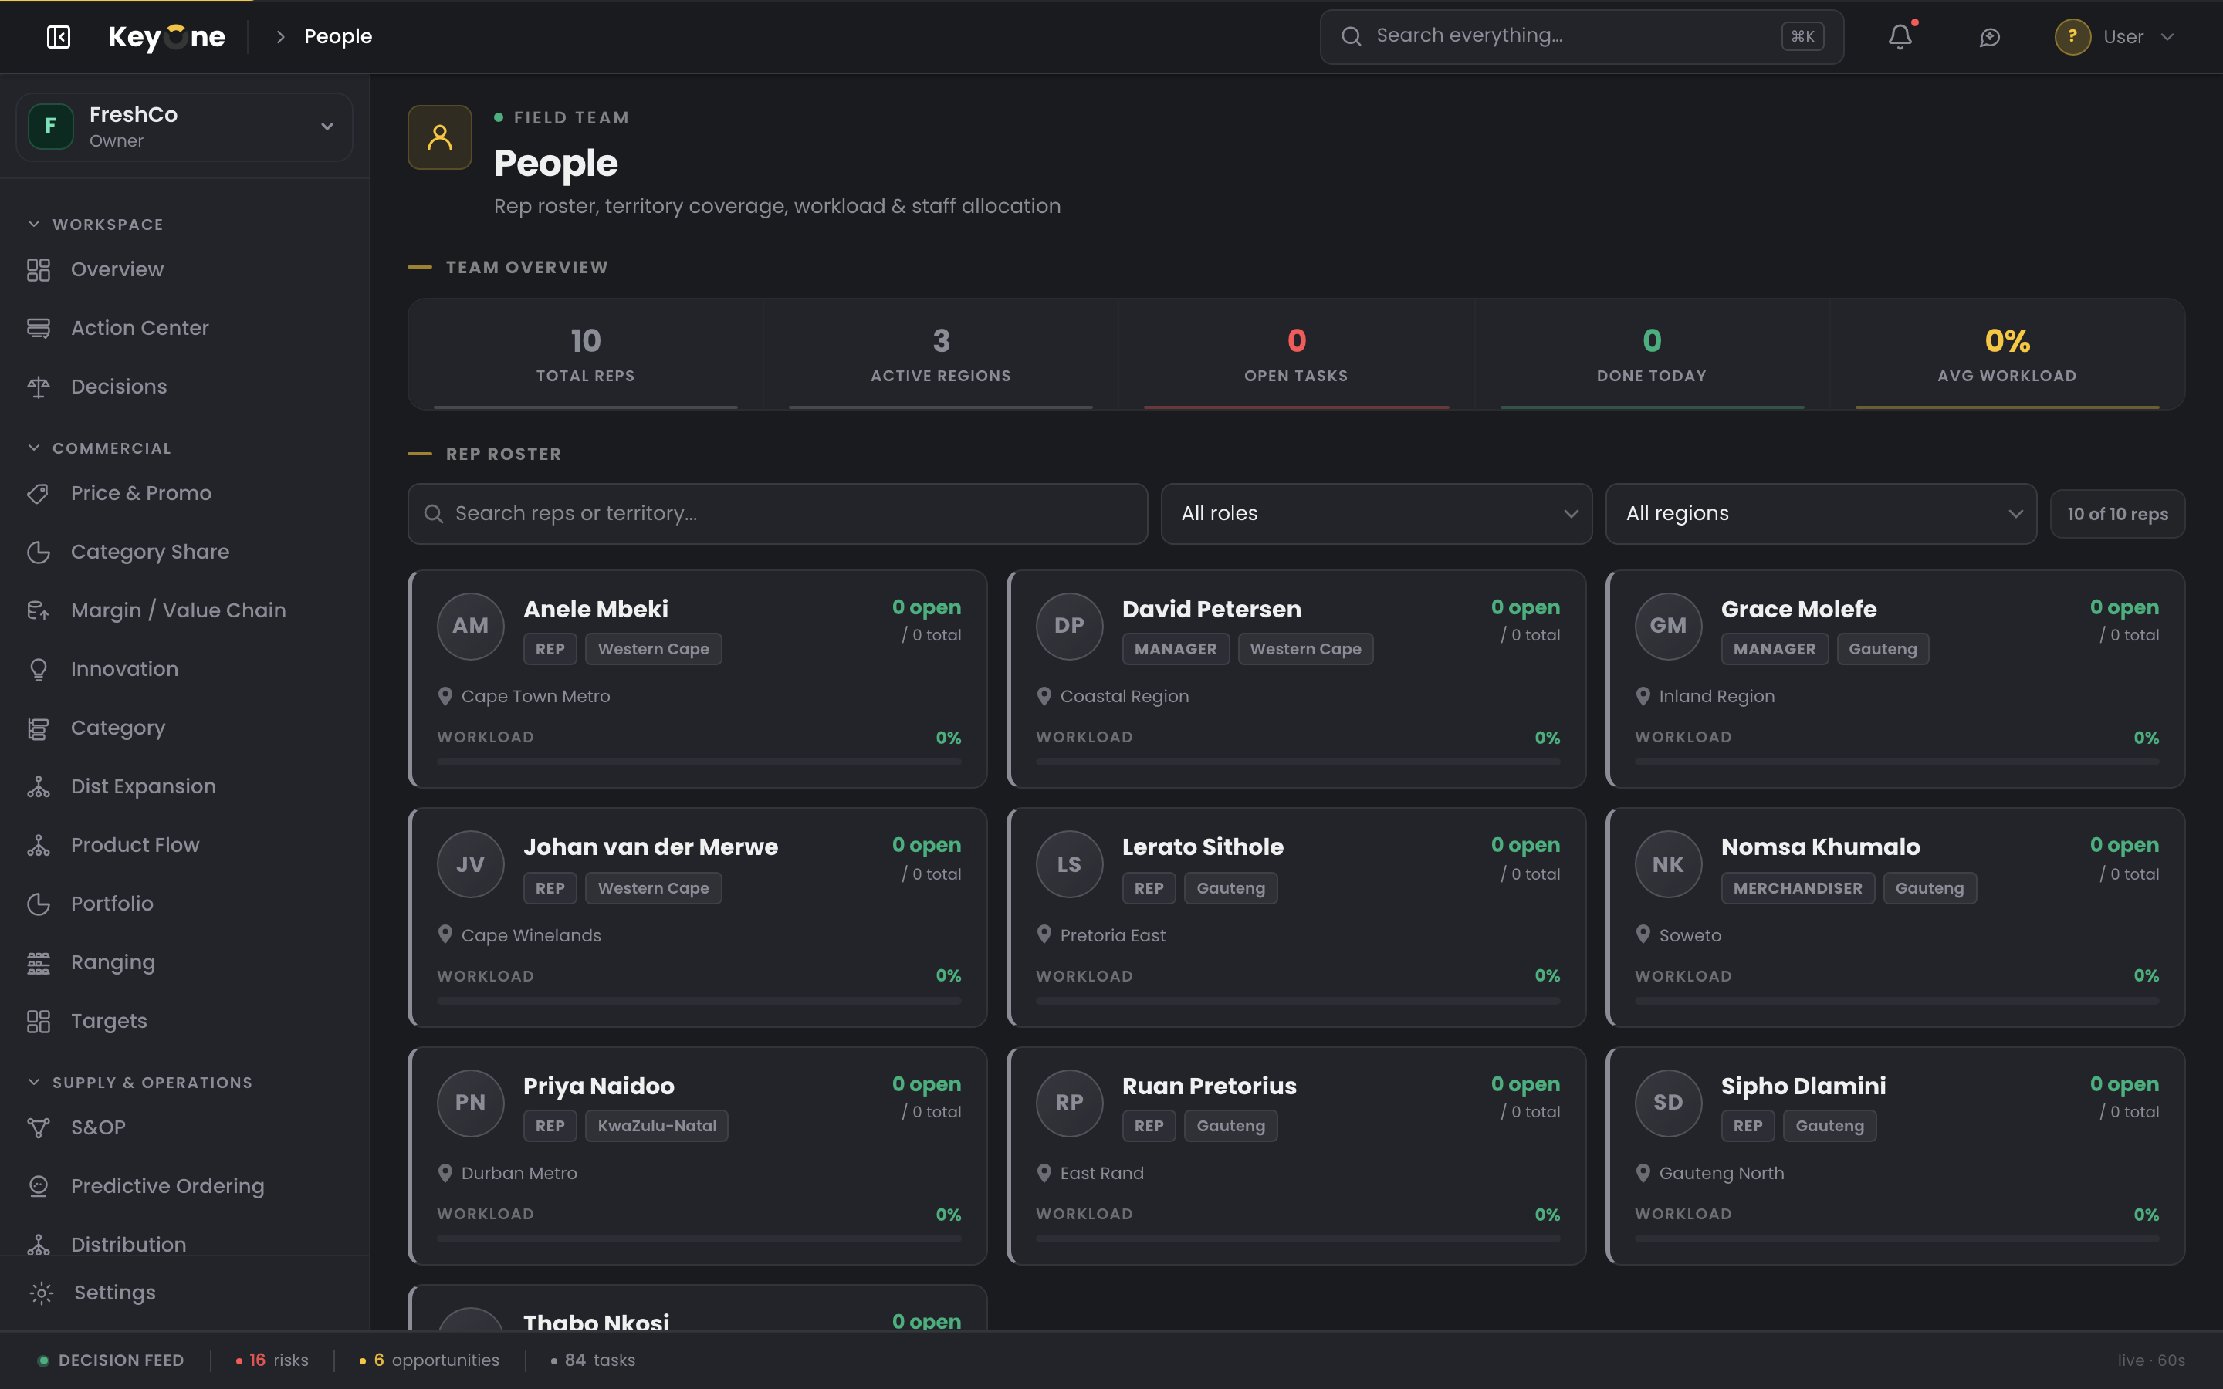Image resolution: width=2223 pixels, height=1389 pixels.
Task: Open the All regions filter dropdown
Action: coord(1821,513)
